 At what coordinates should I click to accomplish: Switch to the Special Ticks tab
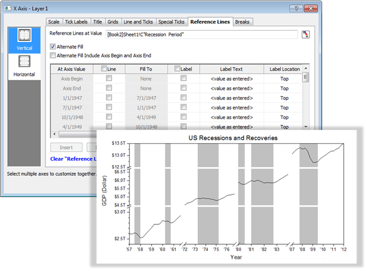coord(171,22)
